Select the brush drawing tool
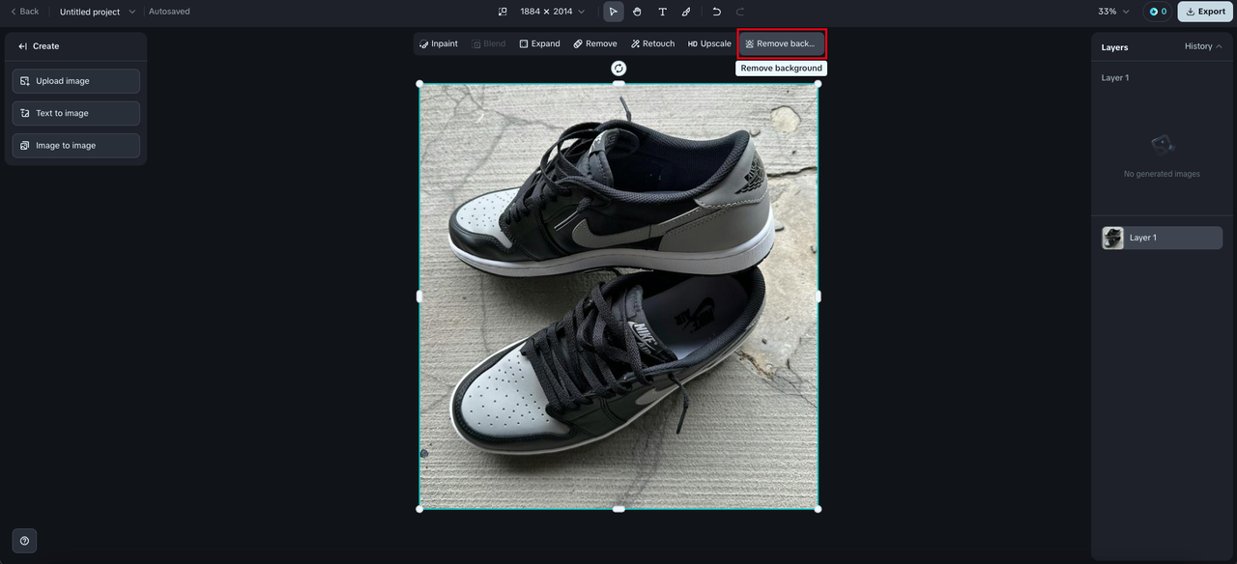 [x=686, y=12]
